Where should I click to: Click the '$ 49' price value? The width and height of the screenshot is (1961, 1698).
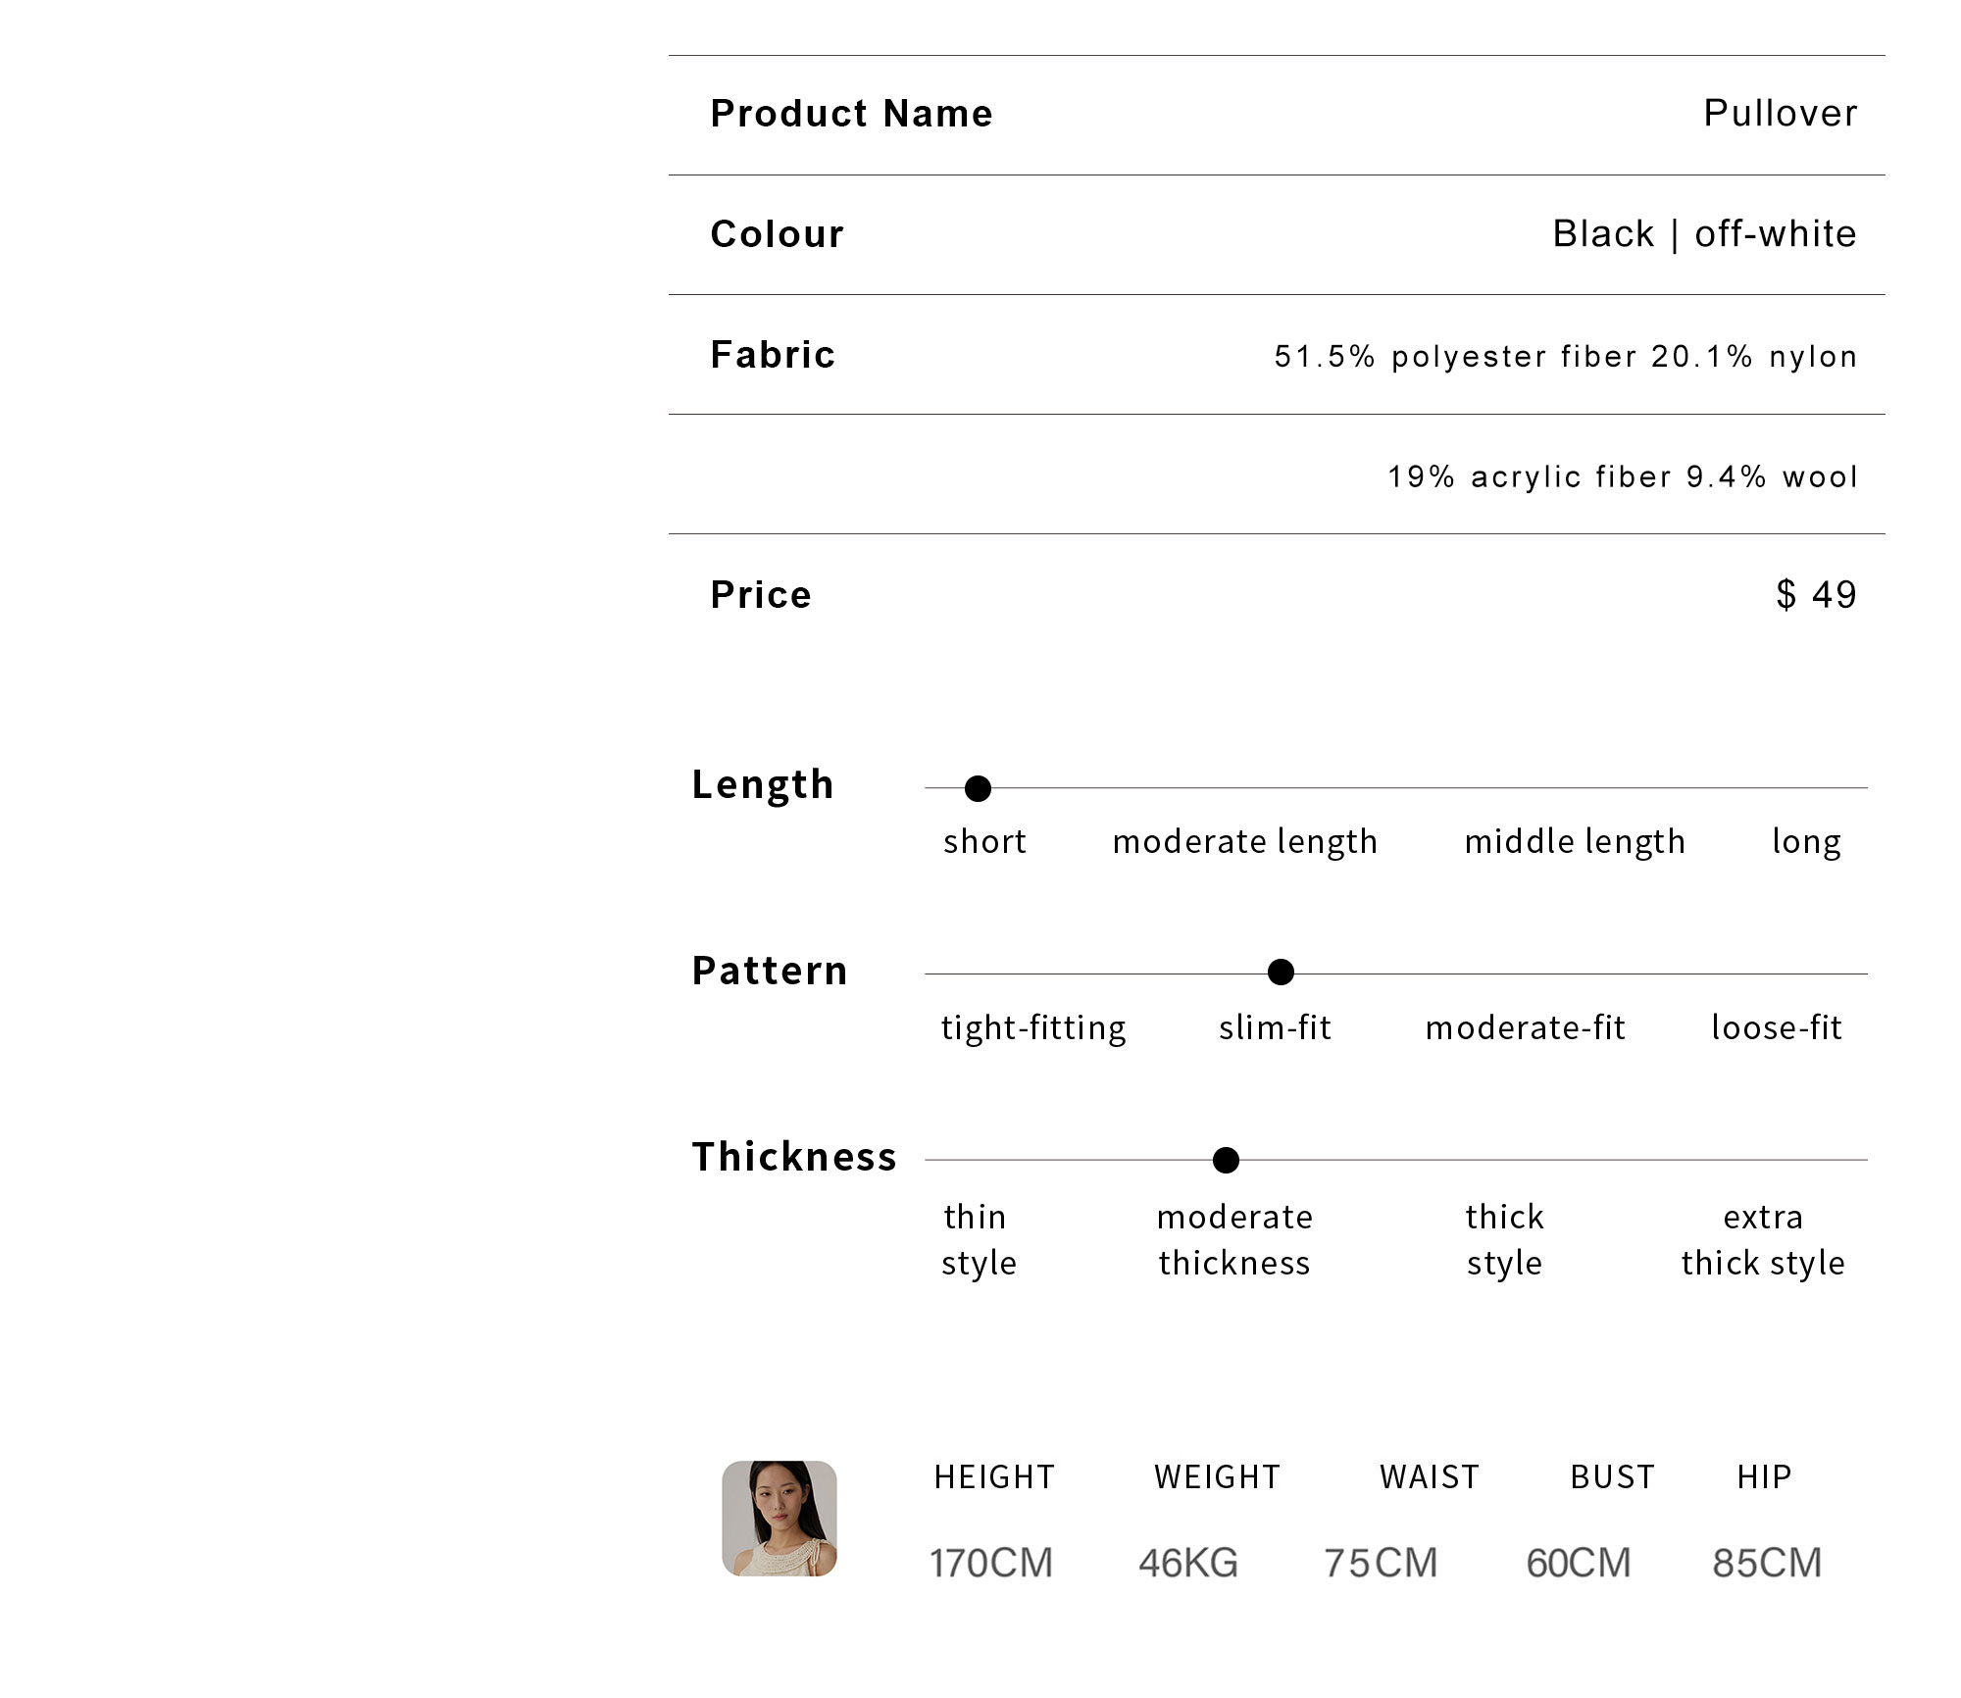(x=1817, y=594)
